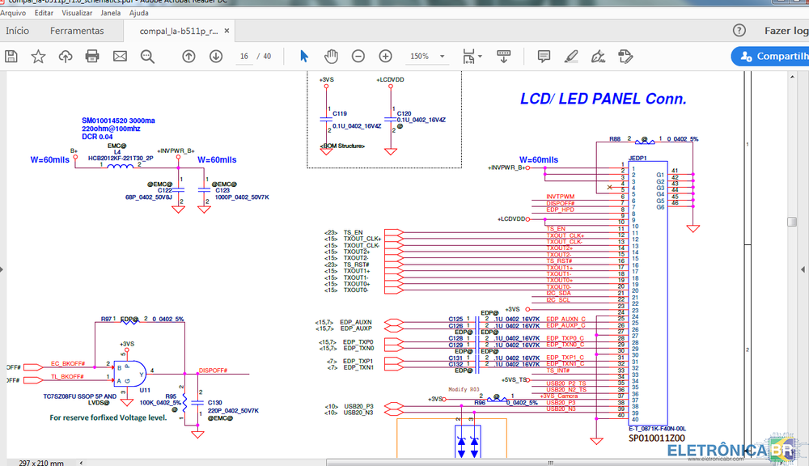809x466 pixels.
Task: Open the find text magnifier tool
Action: [147, 56]
